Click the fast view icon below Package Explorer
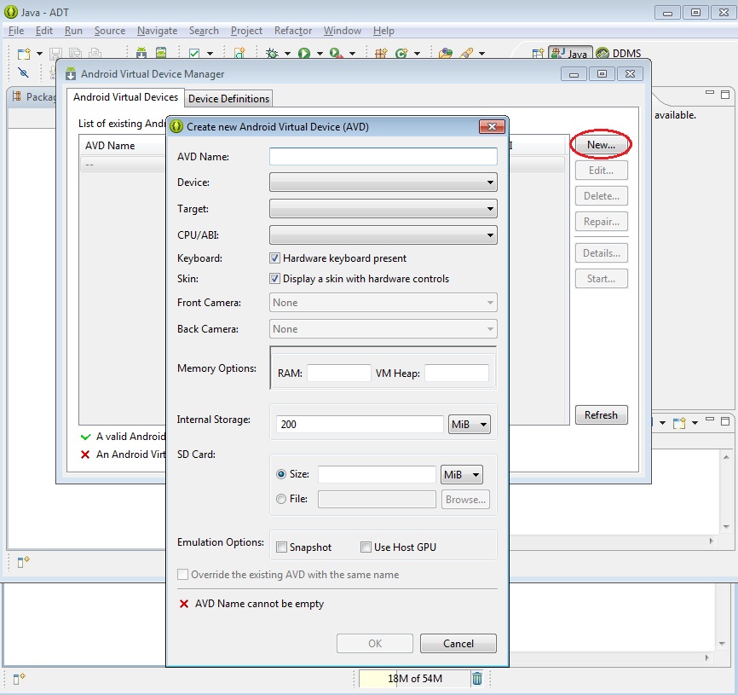Screen dimensions: 738x695 point(23,561)
